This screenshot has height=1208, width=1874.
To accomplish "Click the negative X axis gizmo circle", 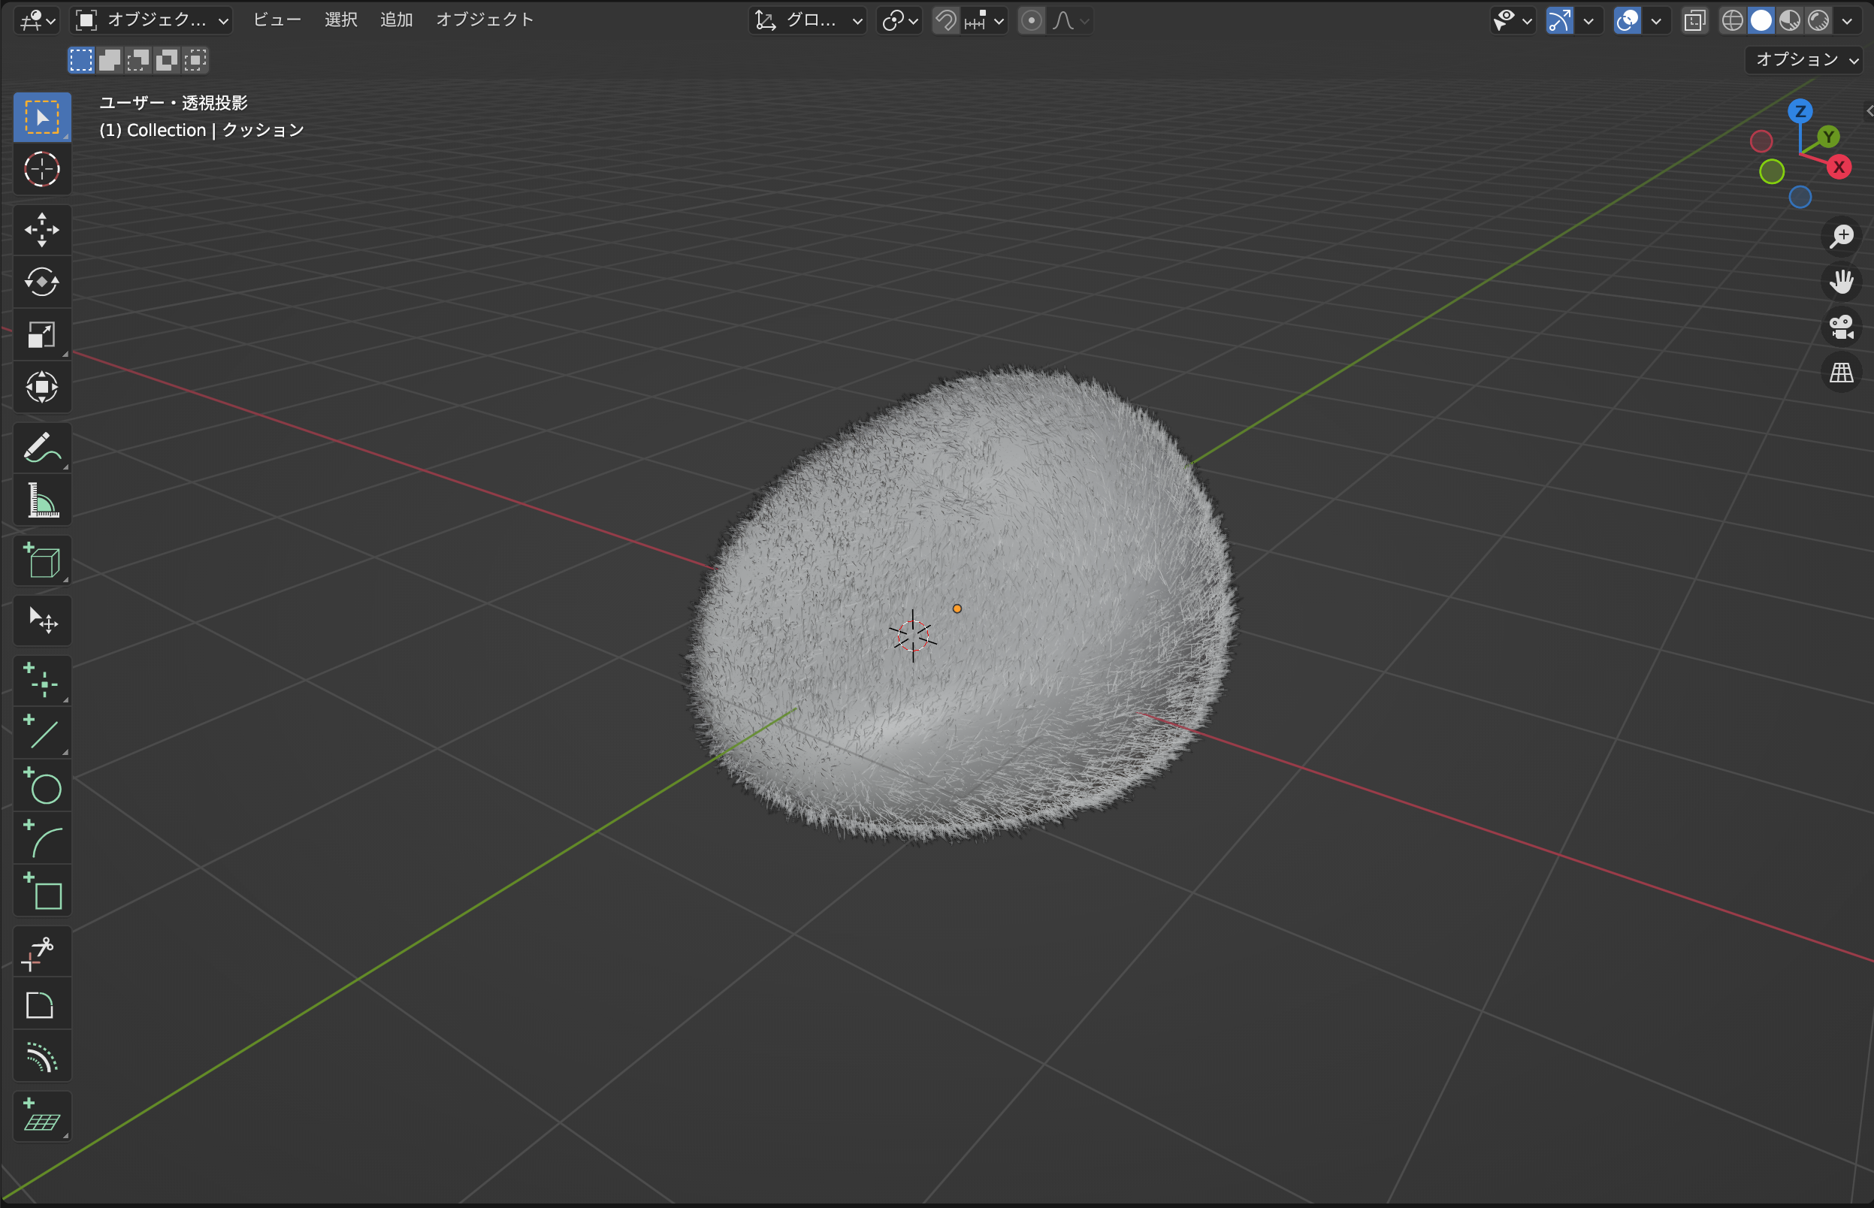I will 1761,141.
